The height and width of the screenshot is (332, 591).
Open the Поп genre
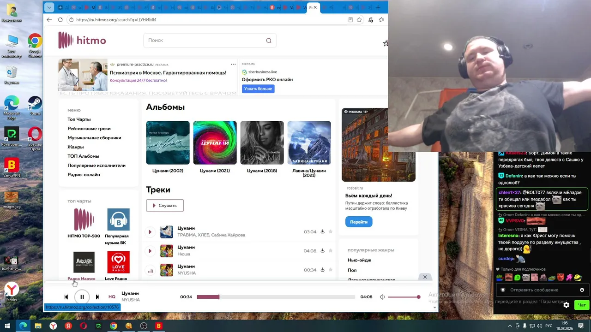click(x=352, y=270)
